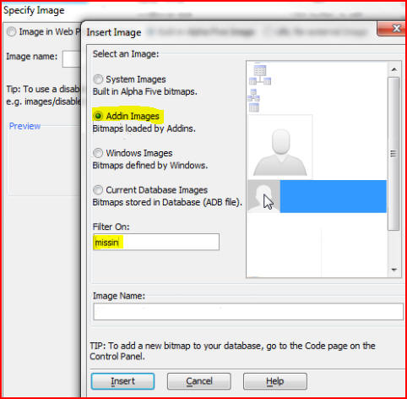The height and width of the screenshot is (399, 407).
Task: Choose the Windows Images option
Action: click(98, 153)
